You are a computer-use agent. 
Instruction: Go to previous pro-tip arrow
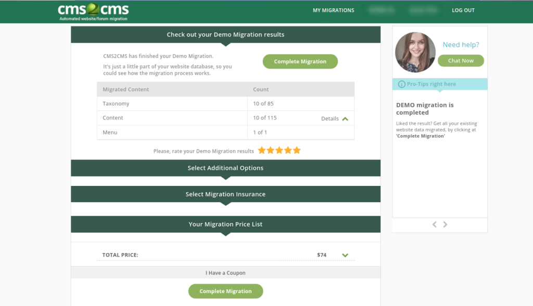[x=435, y=224]
